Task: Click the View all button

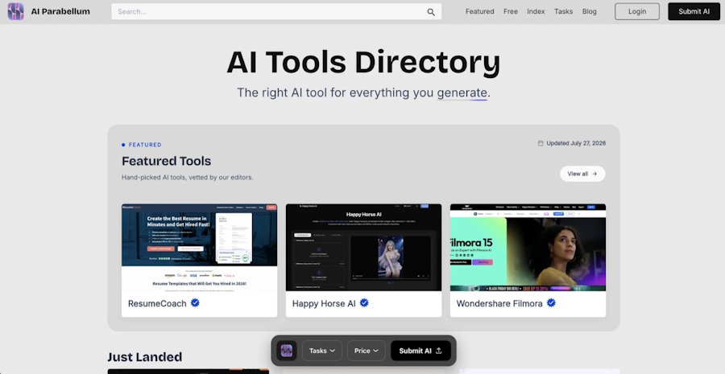Action: [x=582, y=174]
